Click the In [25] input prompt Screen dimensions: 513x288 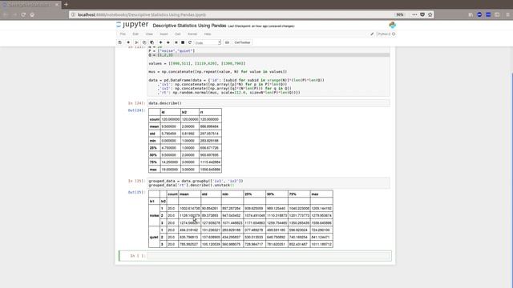(x=136, y=181)
